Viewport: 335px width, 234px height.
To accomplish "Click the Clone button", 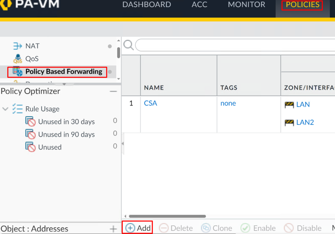I will 216,228.
